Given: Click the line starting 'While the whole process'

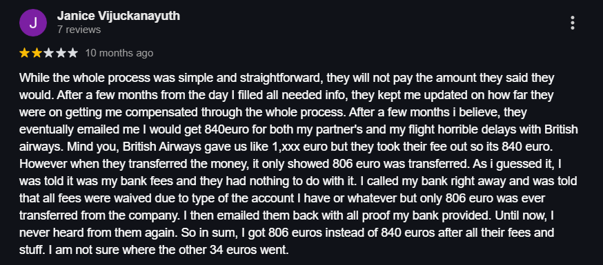Looking at the screenshot, I should 286,78.
